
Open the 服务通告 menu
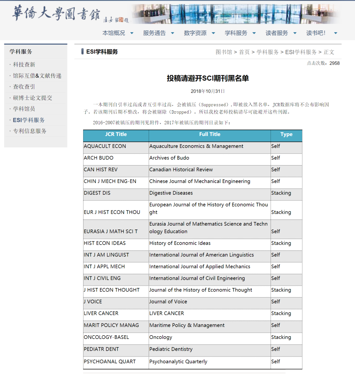[x=154, y=33]
